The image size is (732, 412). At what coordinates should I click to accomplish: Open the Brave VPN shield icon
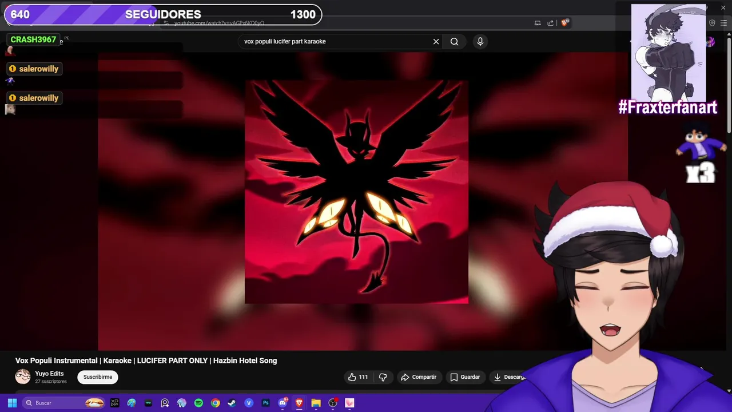[712, 23]
